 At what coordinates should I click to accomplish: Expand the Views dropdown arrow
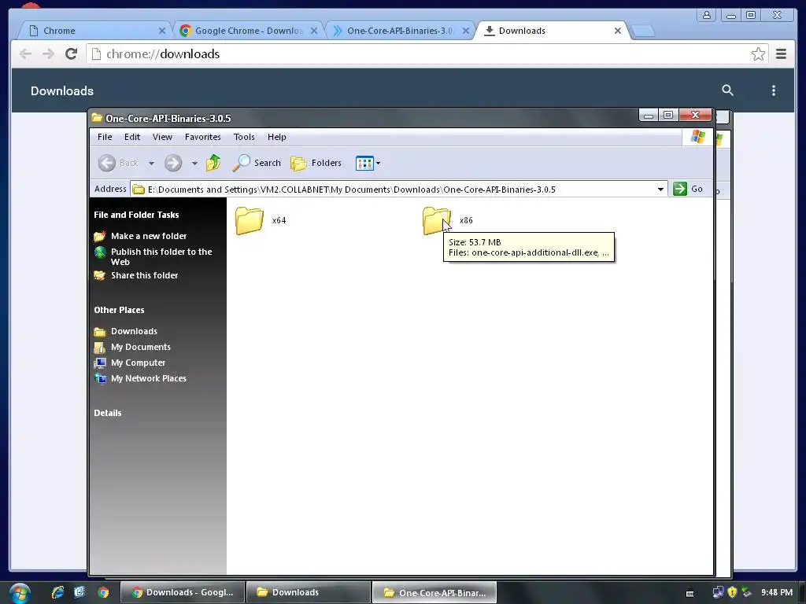pyautogui.click(x=379, y=164)
